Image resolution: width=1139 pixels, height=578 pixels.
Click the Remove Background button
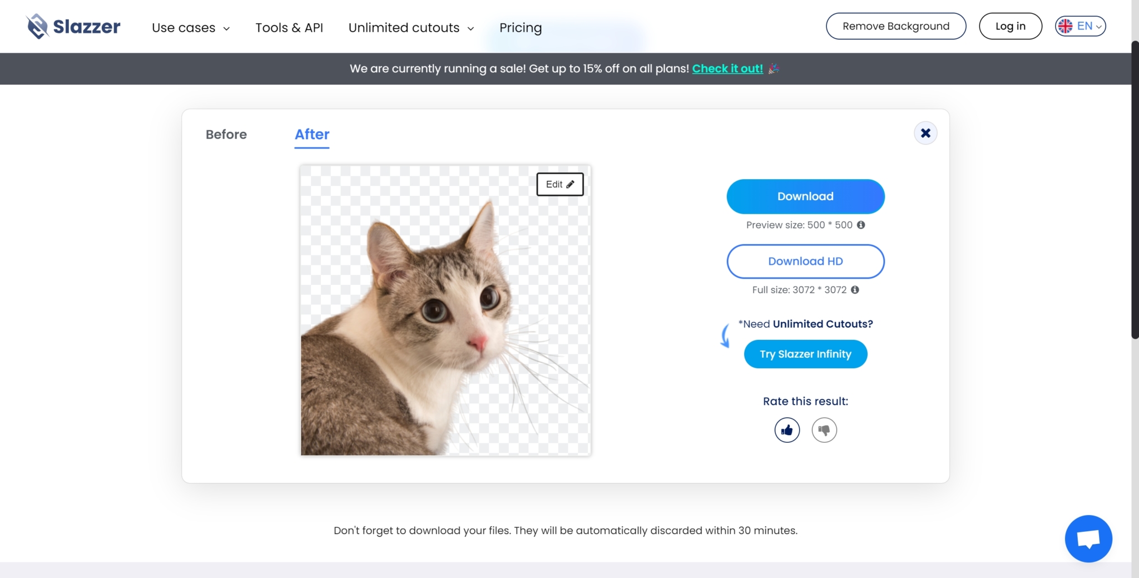click(895, 26)
